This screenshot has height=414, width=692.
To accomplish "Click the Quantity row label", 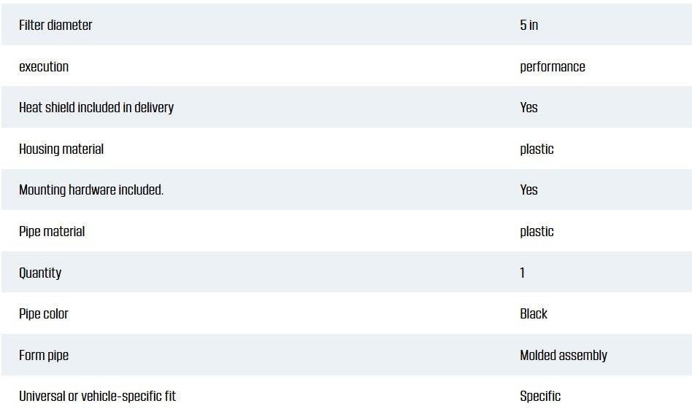I will click(x=40, y=273).
